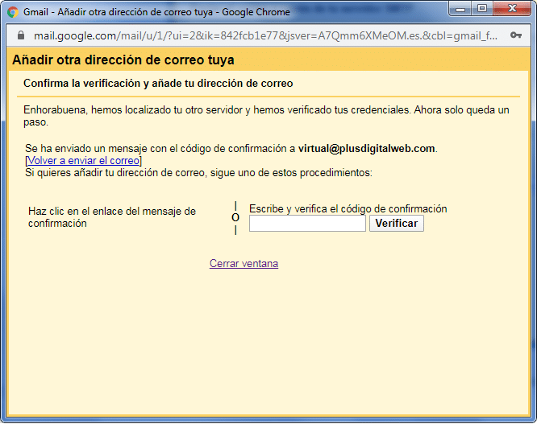Click the Chrome logo in title bar
The image size is (537, 424).
click(x=13, y=12)
